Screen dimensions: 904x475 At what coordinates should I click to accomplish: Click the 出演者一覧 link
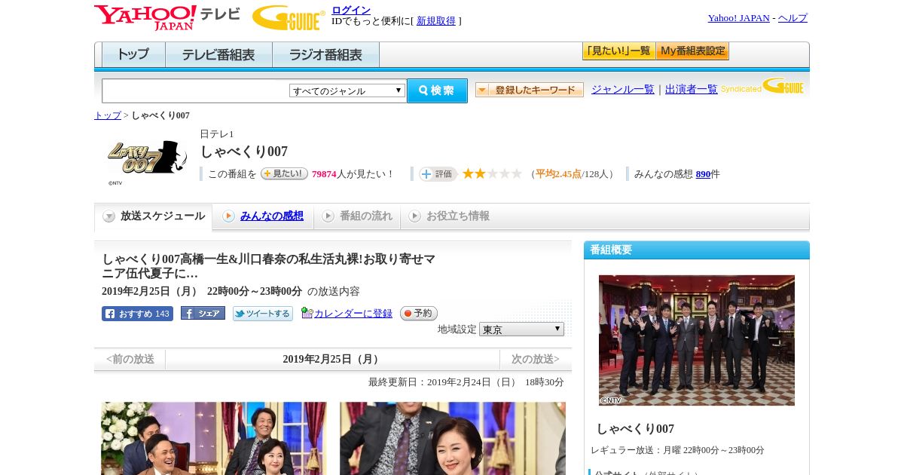[x=692, y=89]
